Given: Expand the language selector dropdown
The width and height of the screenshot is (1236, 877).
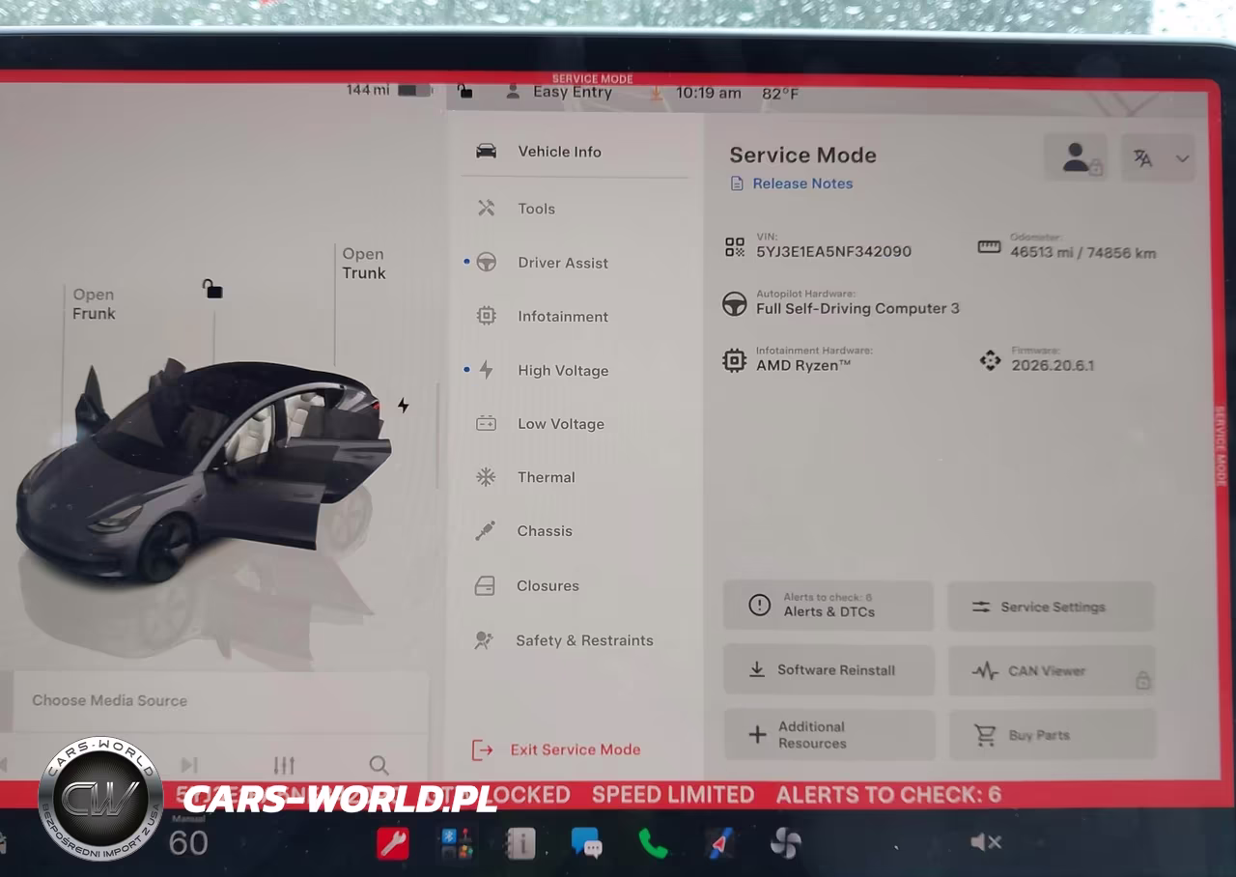Looking at the screenshot, I should 1159,158.
